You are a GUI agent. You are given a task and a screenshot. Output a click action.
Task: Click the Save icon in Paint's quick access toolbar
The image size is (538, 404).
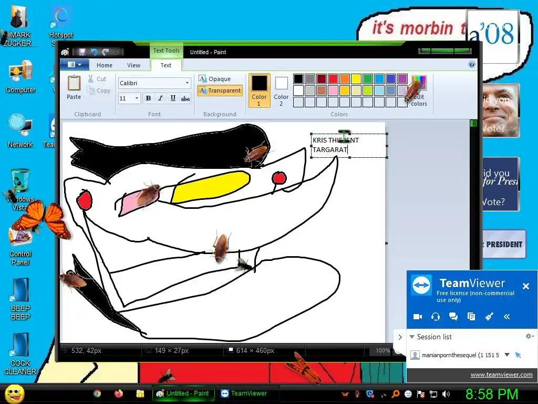[x=82, y=52]
